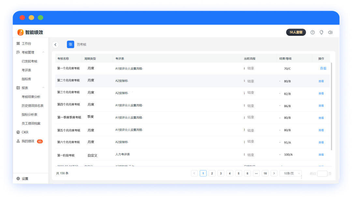The image size is (352, 198).
Task: Go back with the left arrow button
Action: click(55, 44)
